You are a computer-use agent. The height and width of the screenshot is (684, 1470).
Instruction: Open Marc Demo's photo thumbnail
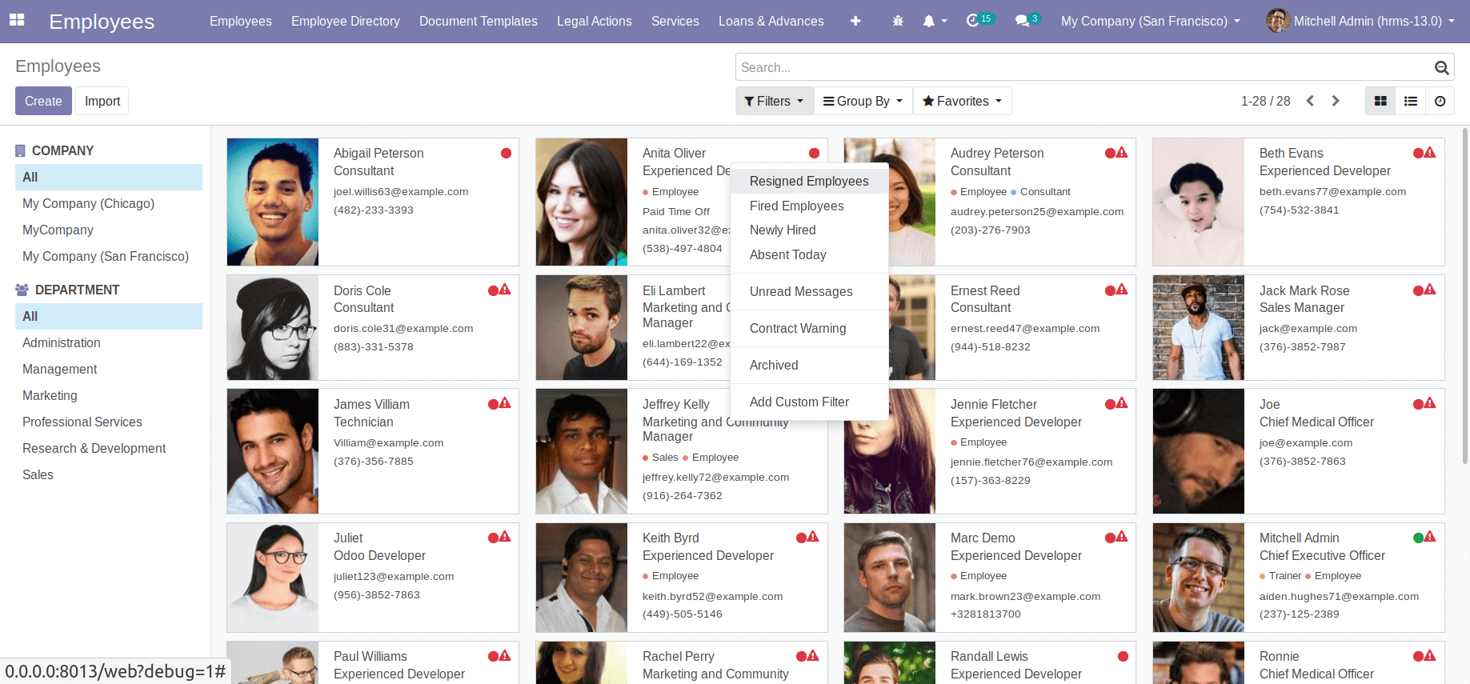[x=889, y=578]
